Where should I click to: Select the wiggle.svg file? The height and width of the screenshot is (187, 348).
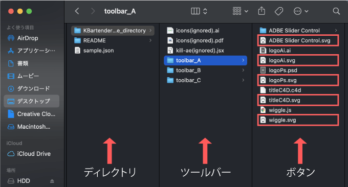(x=298, y=120)
